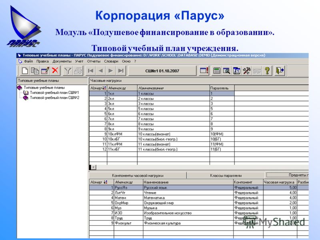The height and width of the screenshot is (240, 320).
Task: Click mnemonic cell '7кл'
Action: point(122,119)
